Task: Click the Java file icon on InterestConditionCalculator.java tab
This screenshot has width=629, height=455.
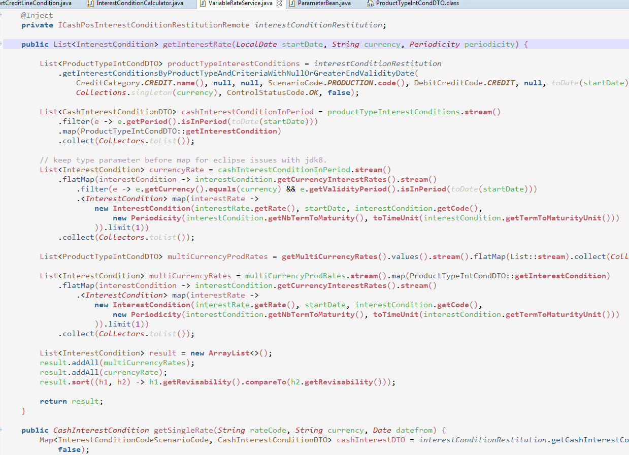Action: click(91, 3)
